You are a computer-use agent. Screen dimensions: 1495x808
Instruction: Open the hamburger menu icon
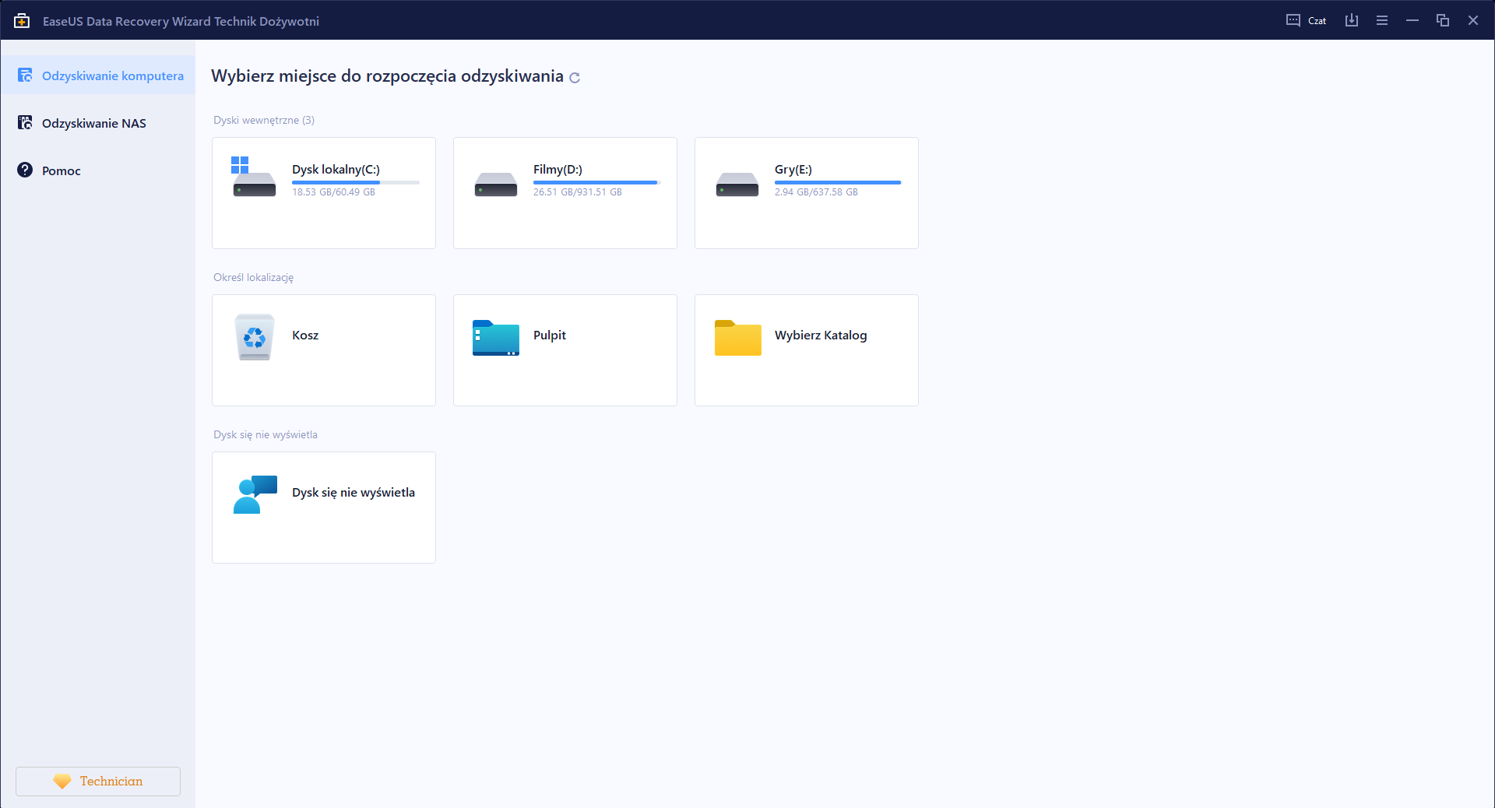[1382, 20]
